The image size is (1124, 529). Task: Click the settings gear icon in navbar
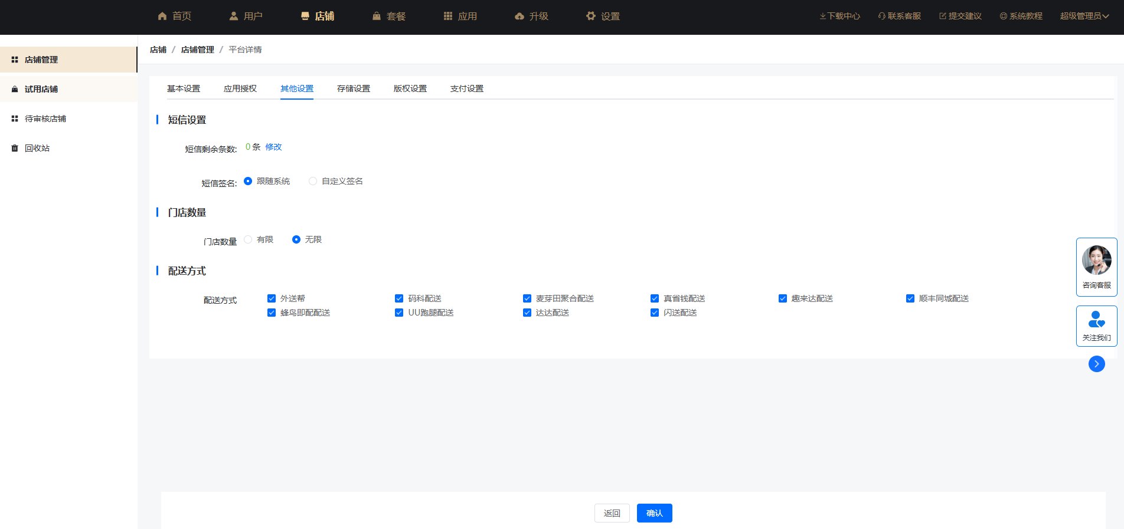(591, 17)
